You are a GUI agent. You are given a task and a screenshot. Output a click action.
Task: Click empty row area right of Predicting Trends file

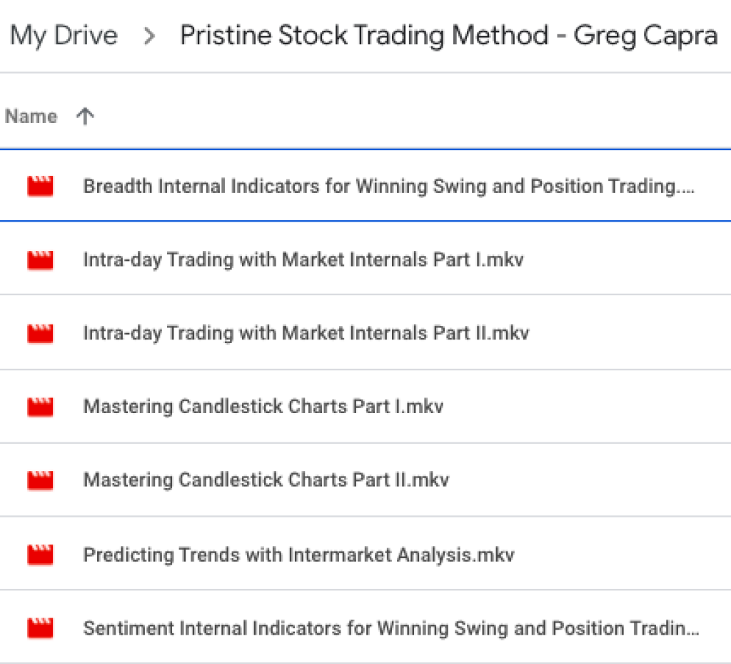click(x=621, y=554)
